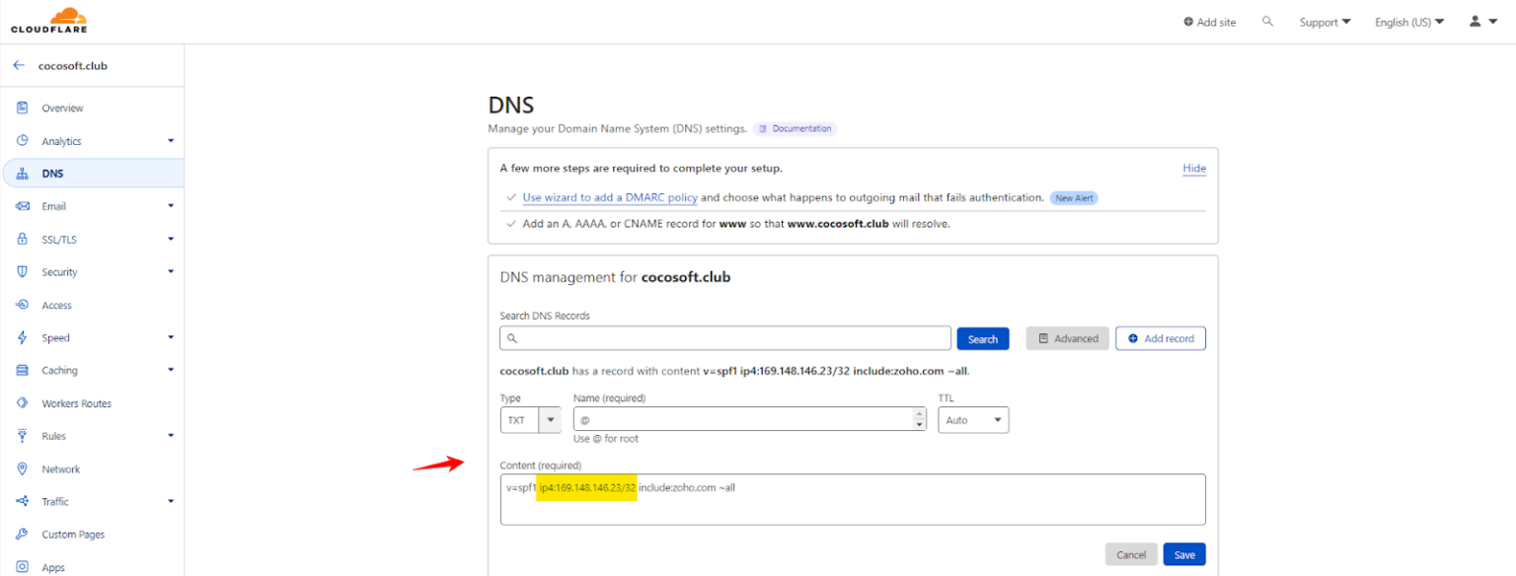The image size is (1516, 576).
Task: Click the Apps sidebar icon
Action: point(23,567)
